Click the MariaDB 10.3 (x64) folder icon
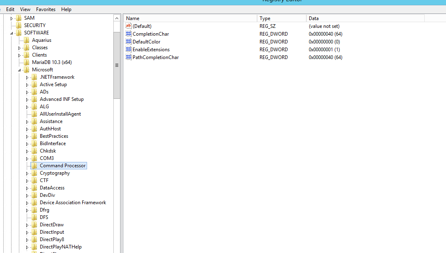Screen dimensions: 446x253 (x=27, y=62)
